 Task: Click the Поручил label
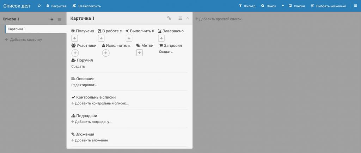(x=82, y=60)
